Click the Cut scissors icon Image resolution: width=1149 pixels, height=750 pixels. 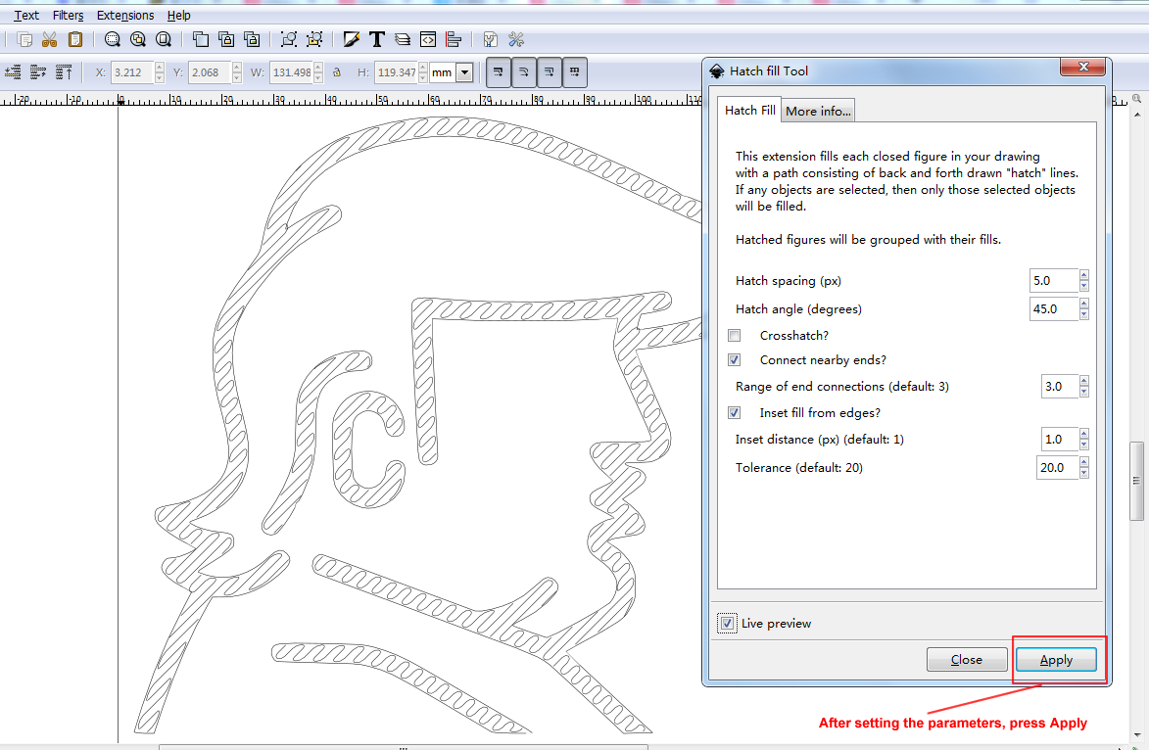pos(50,39)
